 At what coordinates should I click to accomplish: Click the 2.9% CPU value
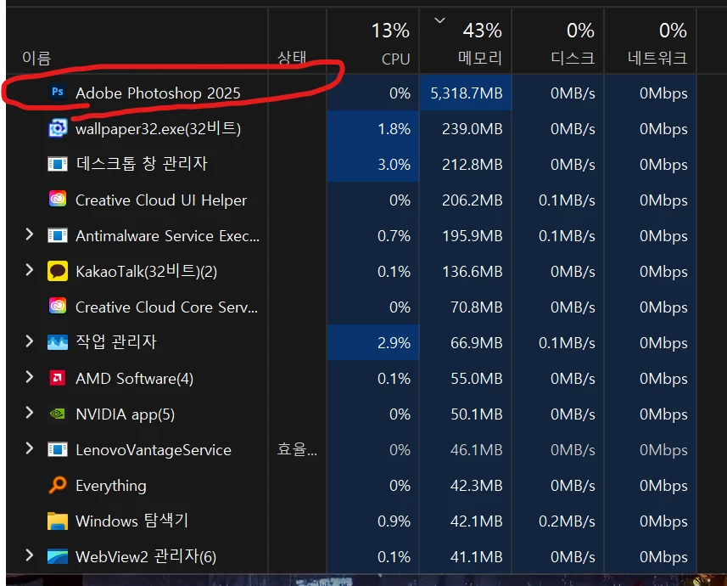394,343
